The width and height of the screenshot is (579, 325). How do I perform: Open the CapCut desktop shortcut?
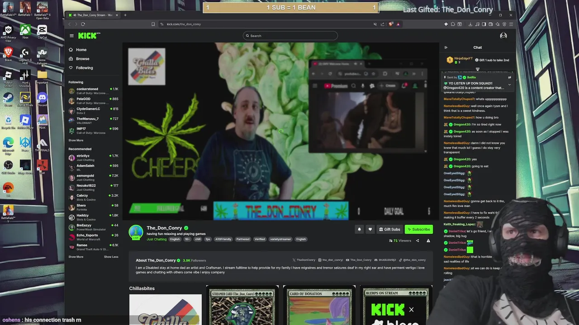tap(42, 32)
